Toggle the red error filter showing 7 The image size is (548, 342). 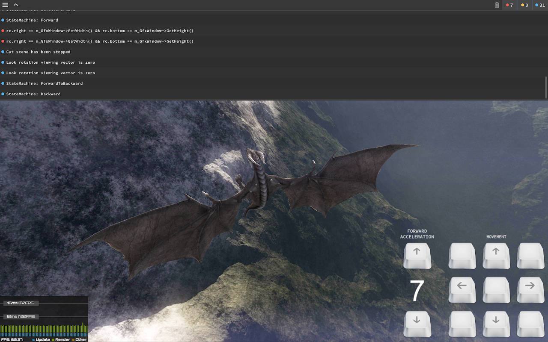tap(509, 5)
